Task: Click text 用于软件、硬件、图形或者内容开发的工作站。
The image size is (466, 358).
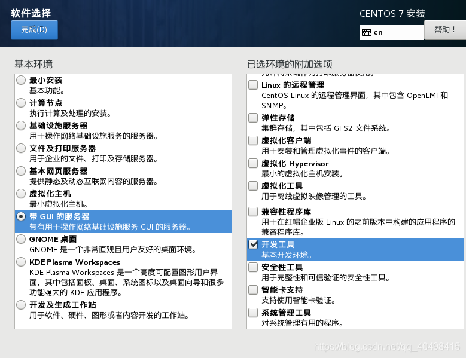Action: pyautogui.click(x=109, y=315)
